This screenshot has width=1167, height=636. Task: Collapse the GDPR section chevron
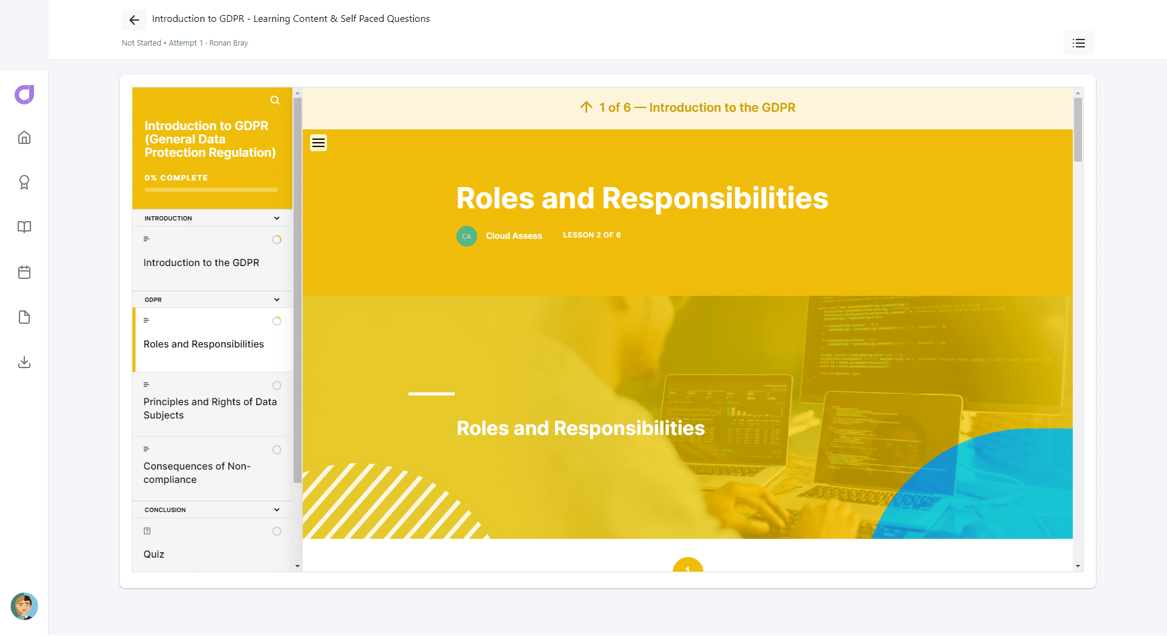coord(277,299)
